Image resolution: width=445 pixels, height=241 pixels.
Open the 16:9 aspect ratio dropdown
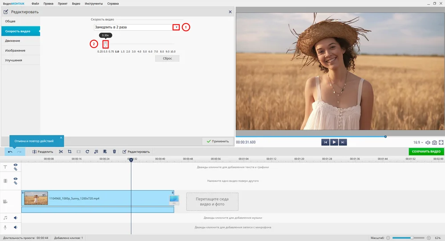coord(418,143)
